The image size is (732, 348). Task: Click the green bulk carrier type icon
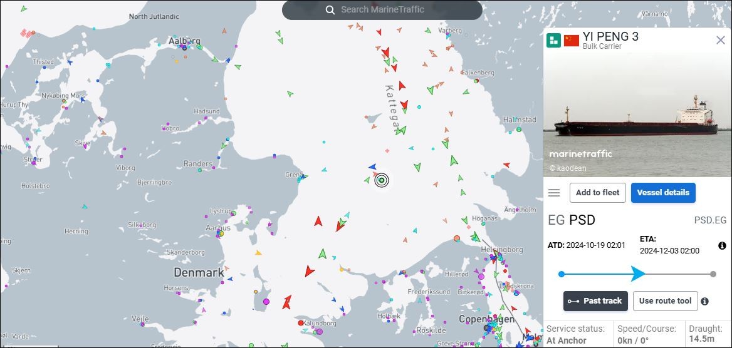[553, 41]
